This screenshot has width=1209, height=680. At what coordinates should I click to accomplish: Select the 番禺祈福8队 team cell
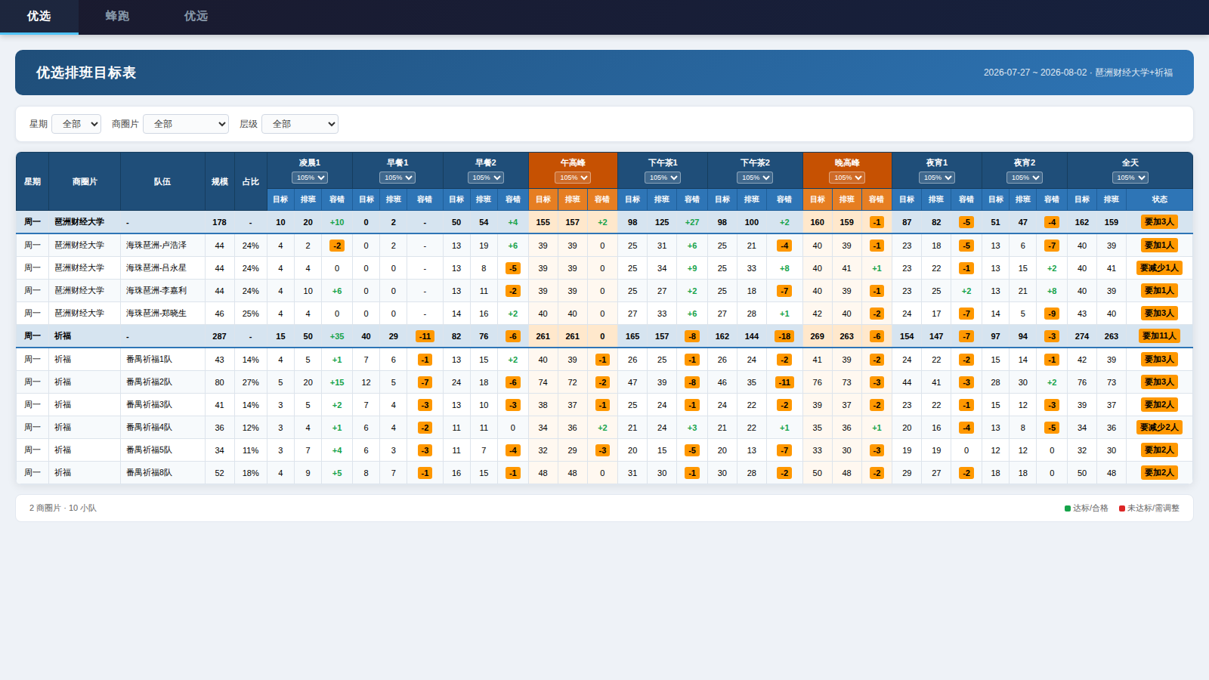click(x=162, y=473)
